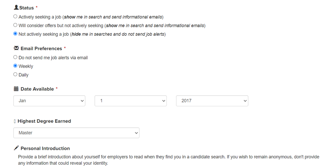Image resolution: width=330 pixels, height=168 pixels.
Task: Select 'Not actively seeking a job' option
Action: pos(16,34)
